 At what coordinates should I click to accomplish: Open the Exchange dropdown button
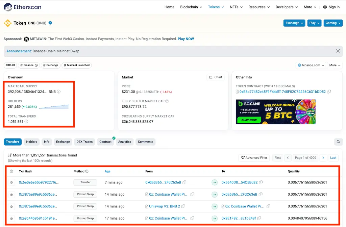click(x=294, y=23)
